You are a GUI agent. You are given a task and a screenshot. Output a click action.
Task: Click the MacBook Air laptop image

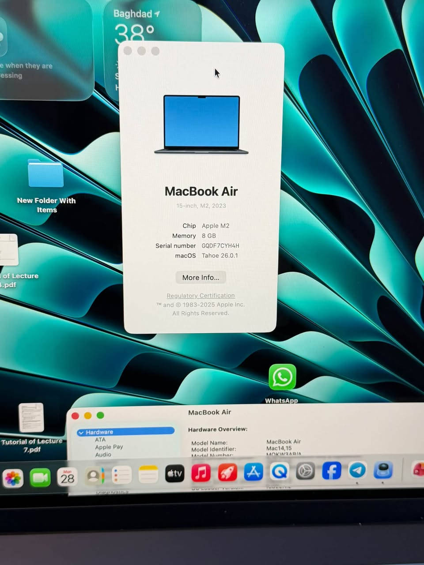coord(201,124)
